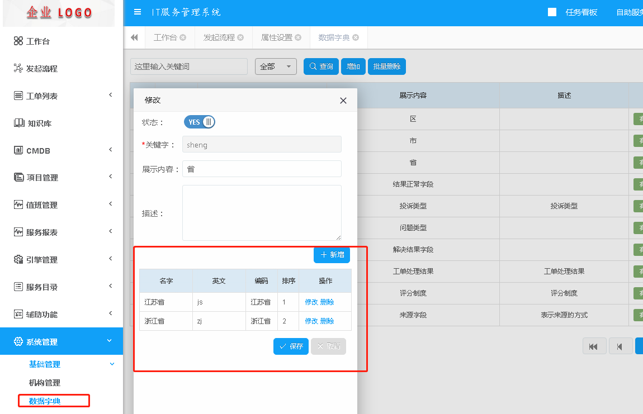This screenshot has width=643, height=414.
Task: Click the hamburger menu icon in header
Action: pyautogui.click(x=138, y=12)
